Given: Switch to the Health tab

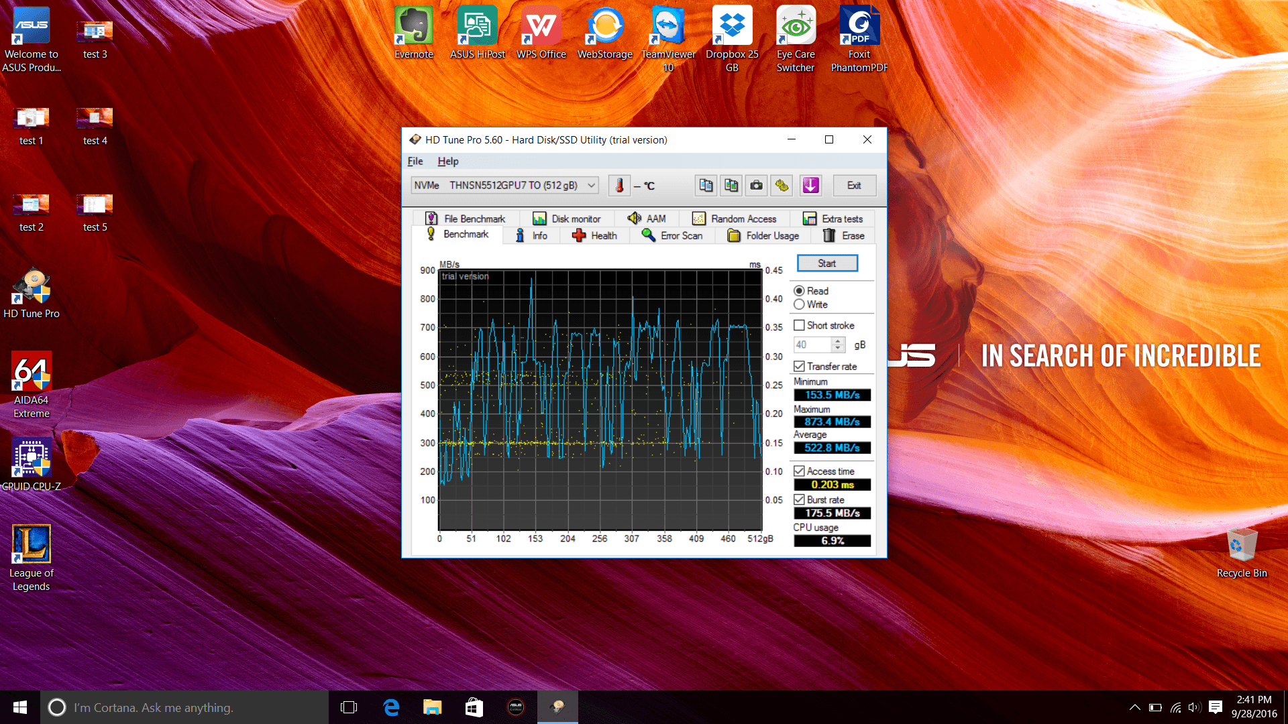Looking at the screenshot, I should pyautogui.click(x=594, y=235).
